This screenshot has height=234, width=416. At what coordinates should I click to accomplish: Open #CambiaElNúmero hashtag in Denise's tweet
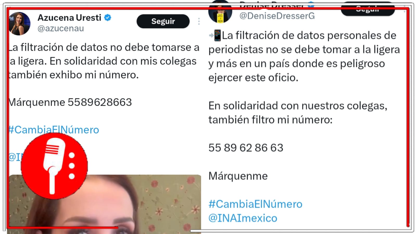click(255, 204)
